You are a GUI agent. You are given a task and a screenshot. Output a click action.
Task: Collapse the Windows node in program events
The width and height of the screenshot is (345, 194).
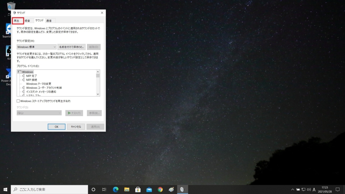pyautogui.click(x=20, y=72)
